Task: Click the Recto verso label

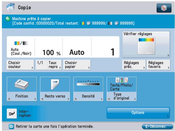Action: point(55,96)
